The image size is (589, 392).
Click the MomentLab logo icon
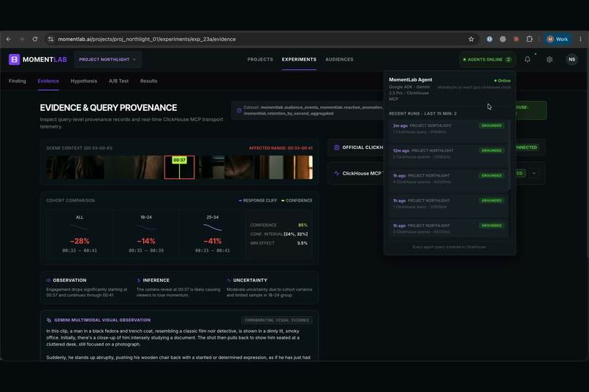point(15,59)
